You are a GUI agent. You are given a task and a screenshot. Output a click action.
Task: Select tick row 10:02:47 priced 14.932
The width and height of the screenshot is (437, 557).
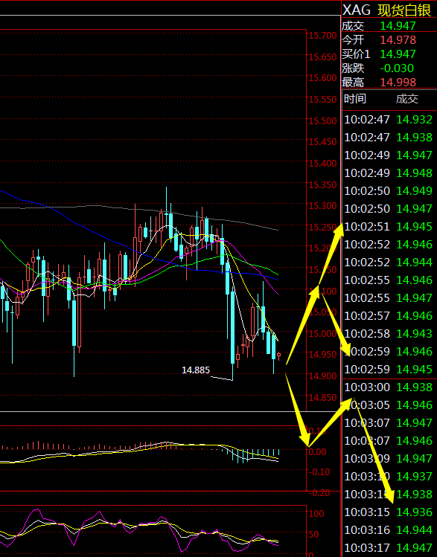coord(389,120)
